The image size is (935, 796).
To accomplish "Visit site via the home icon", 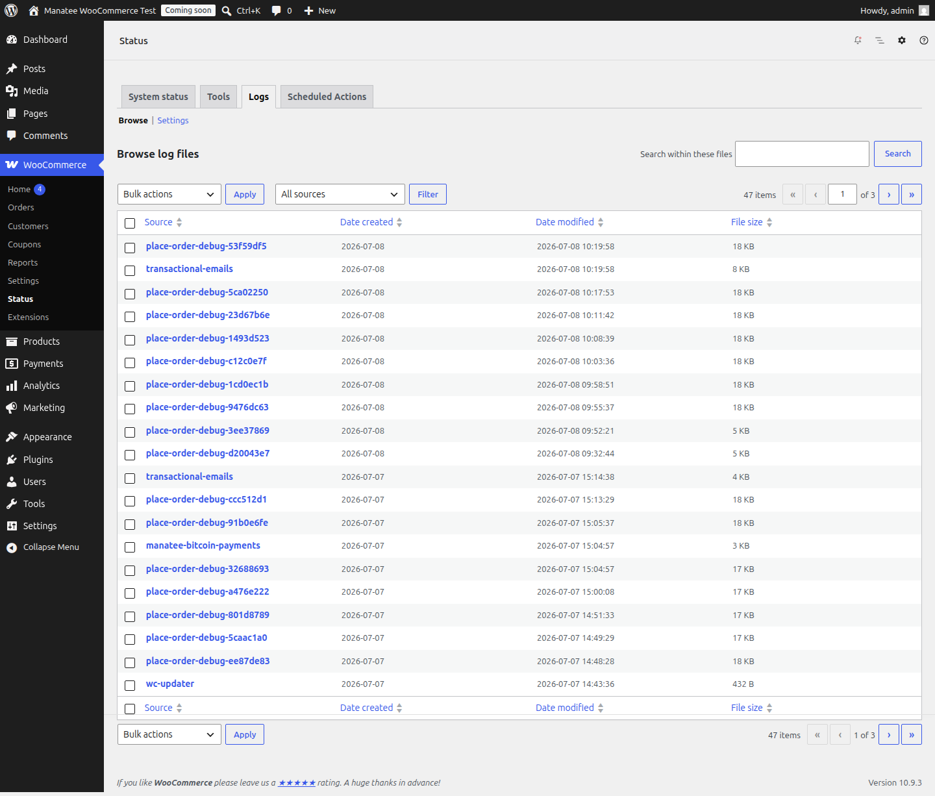I will pos(34,10).
